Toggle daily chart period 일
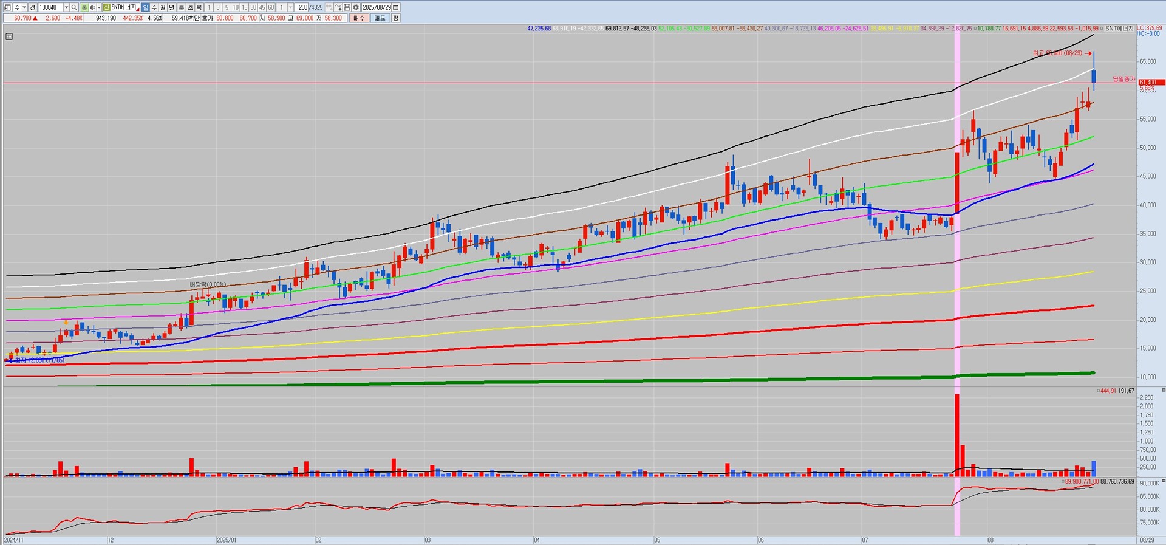 click(145, 7)
